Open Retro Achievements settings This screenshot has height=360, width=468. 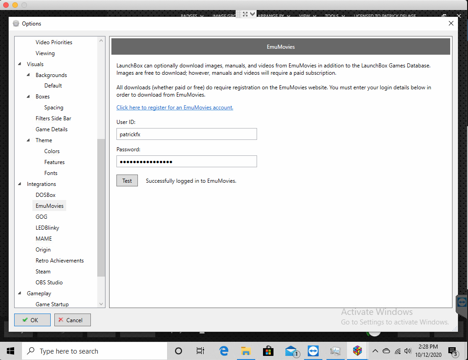point(59,261)
